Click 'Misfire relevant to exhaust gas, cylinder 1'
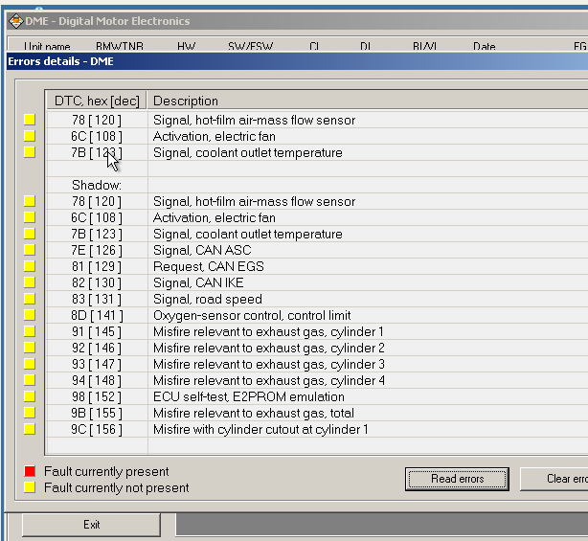This screenshot has height=541, width=588. [268, 332]
